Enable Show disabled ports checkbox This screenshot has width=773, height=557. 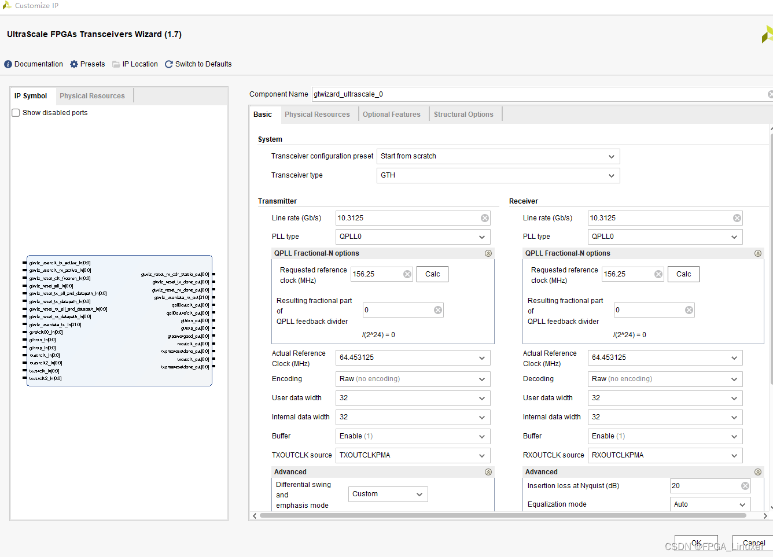[16, 113]
